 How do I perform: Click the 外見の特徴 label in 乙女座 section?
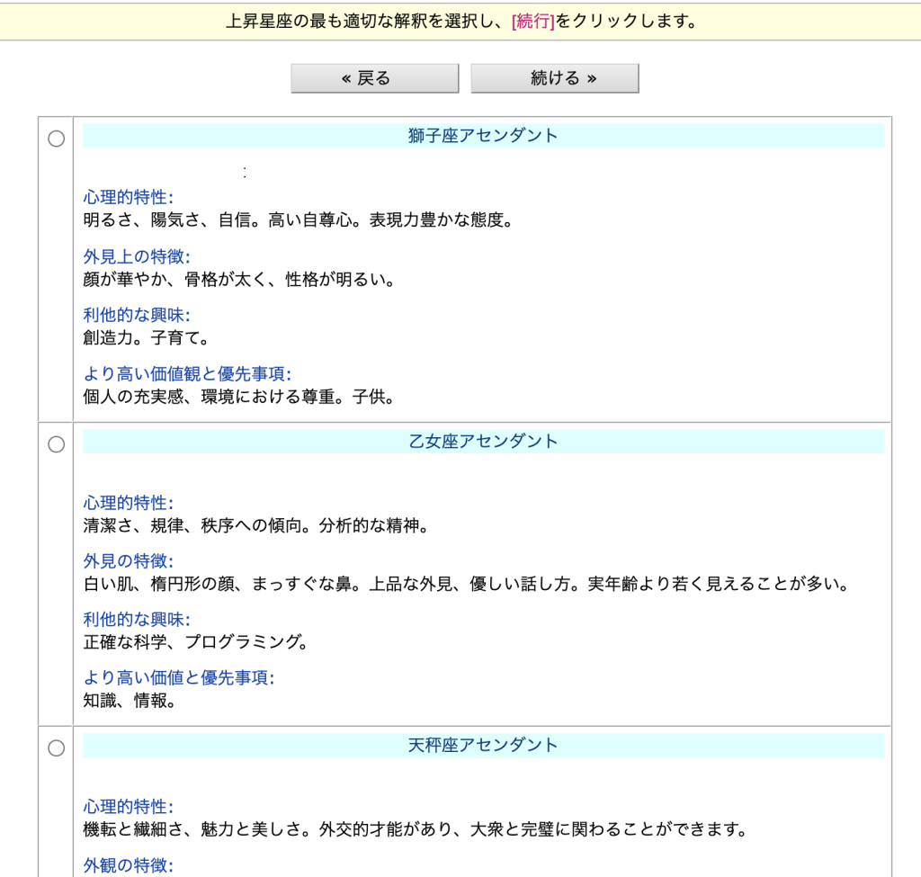pyautogui.click(x=129, y=561)
